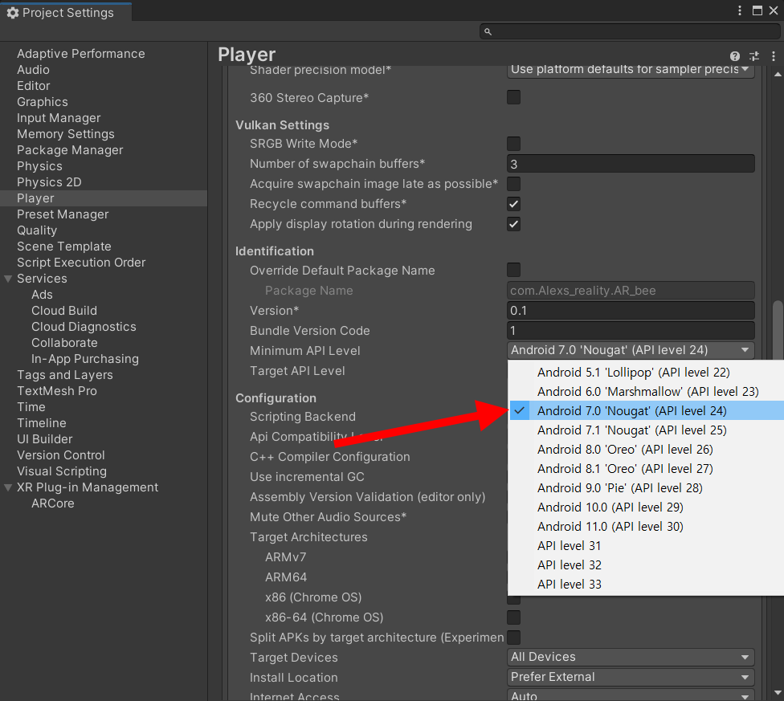Select Package Manager in the sidebar
Viewport: 784px width, 701px height.
[x=70, y=150]
